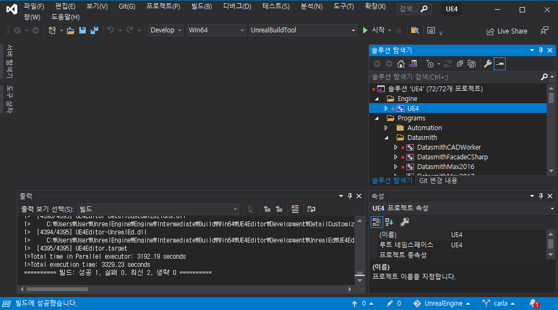Open the Git(G) menu
Viewport: 558px width, 310px height.
coord(127,6)
